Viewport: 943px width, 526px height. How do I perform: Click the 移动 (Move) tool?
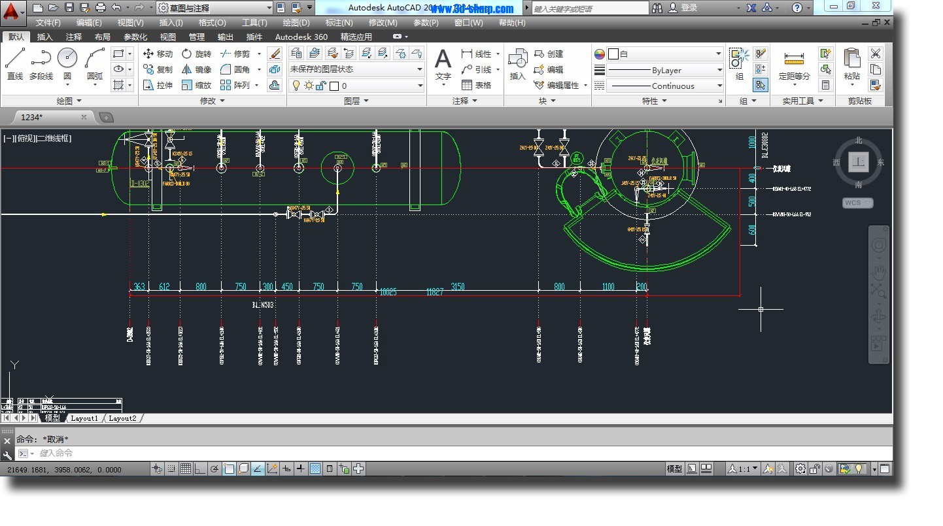pos(158,54)
